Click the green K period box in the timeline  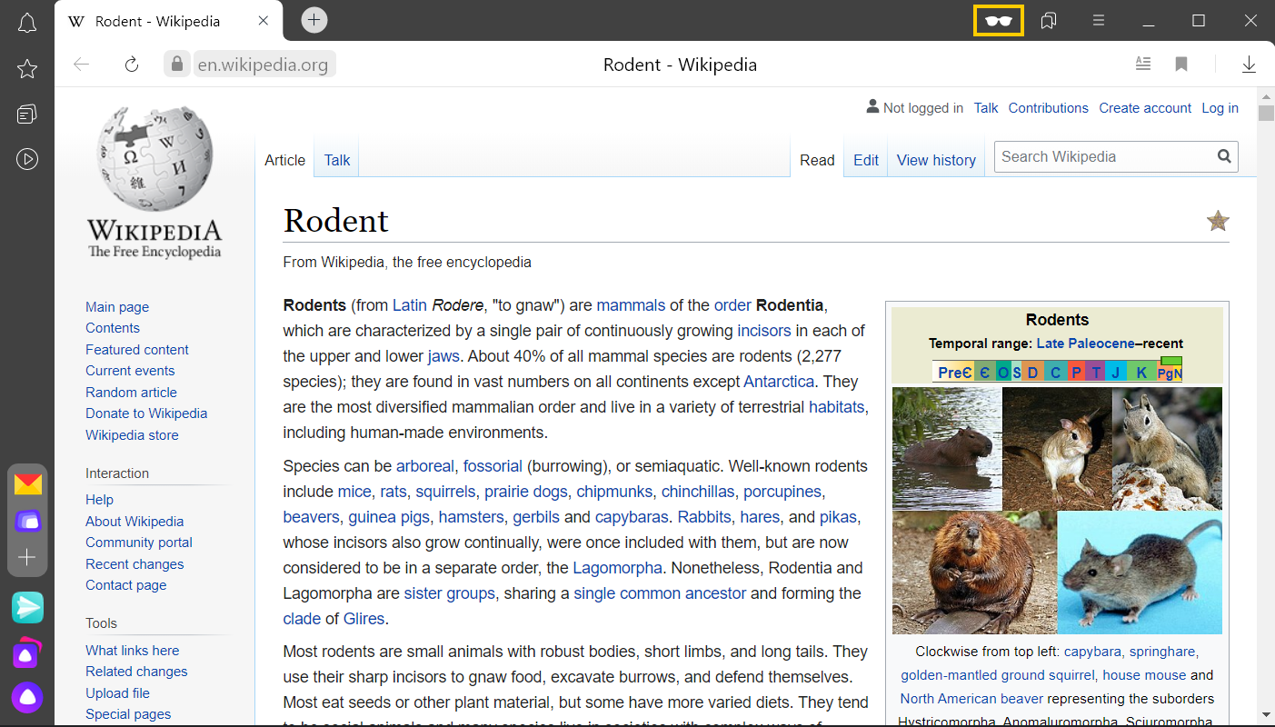click(1141, 372)
